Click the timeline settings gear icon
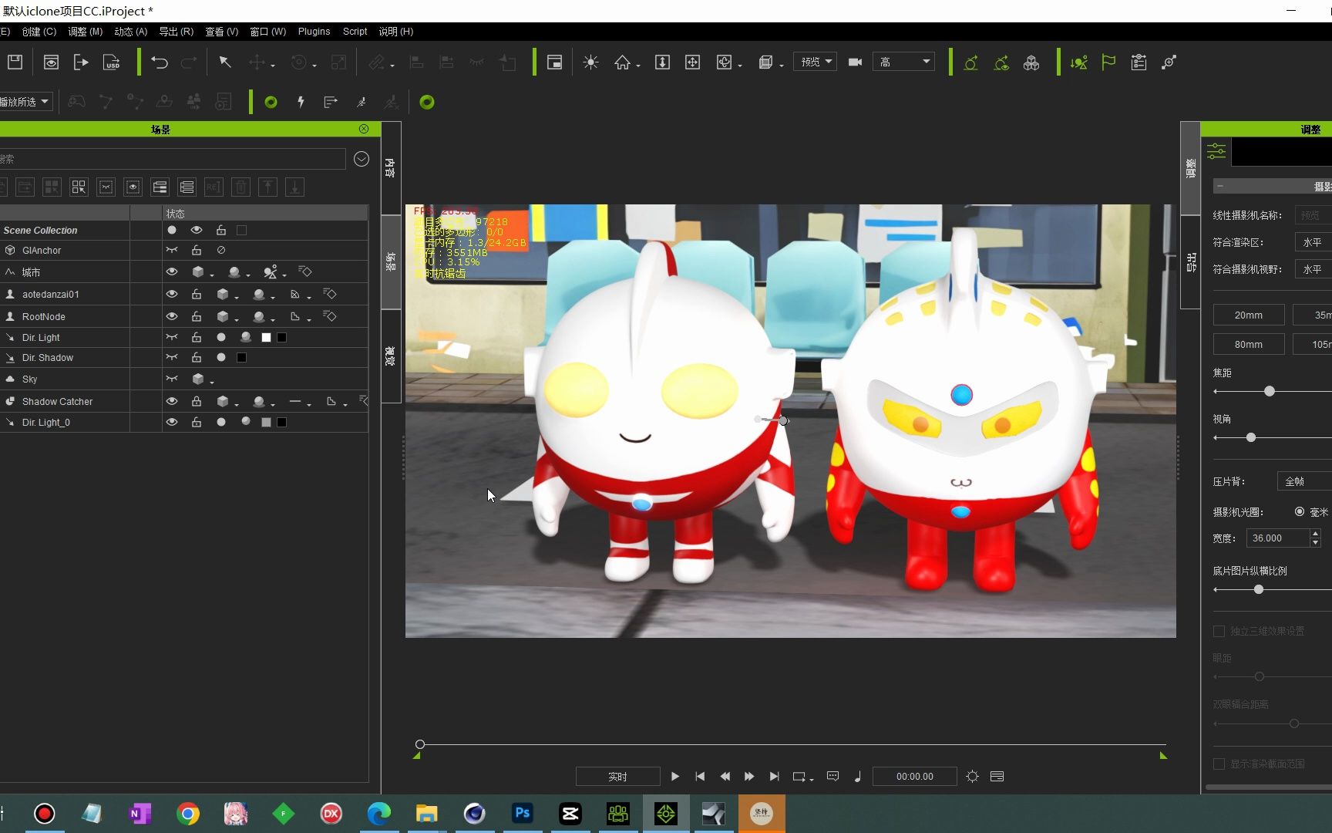Viewport: 1332px width, 833px height. tap(972, 777)
